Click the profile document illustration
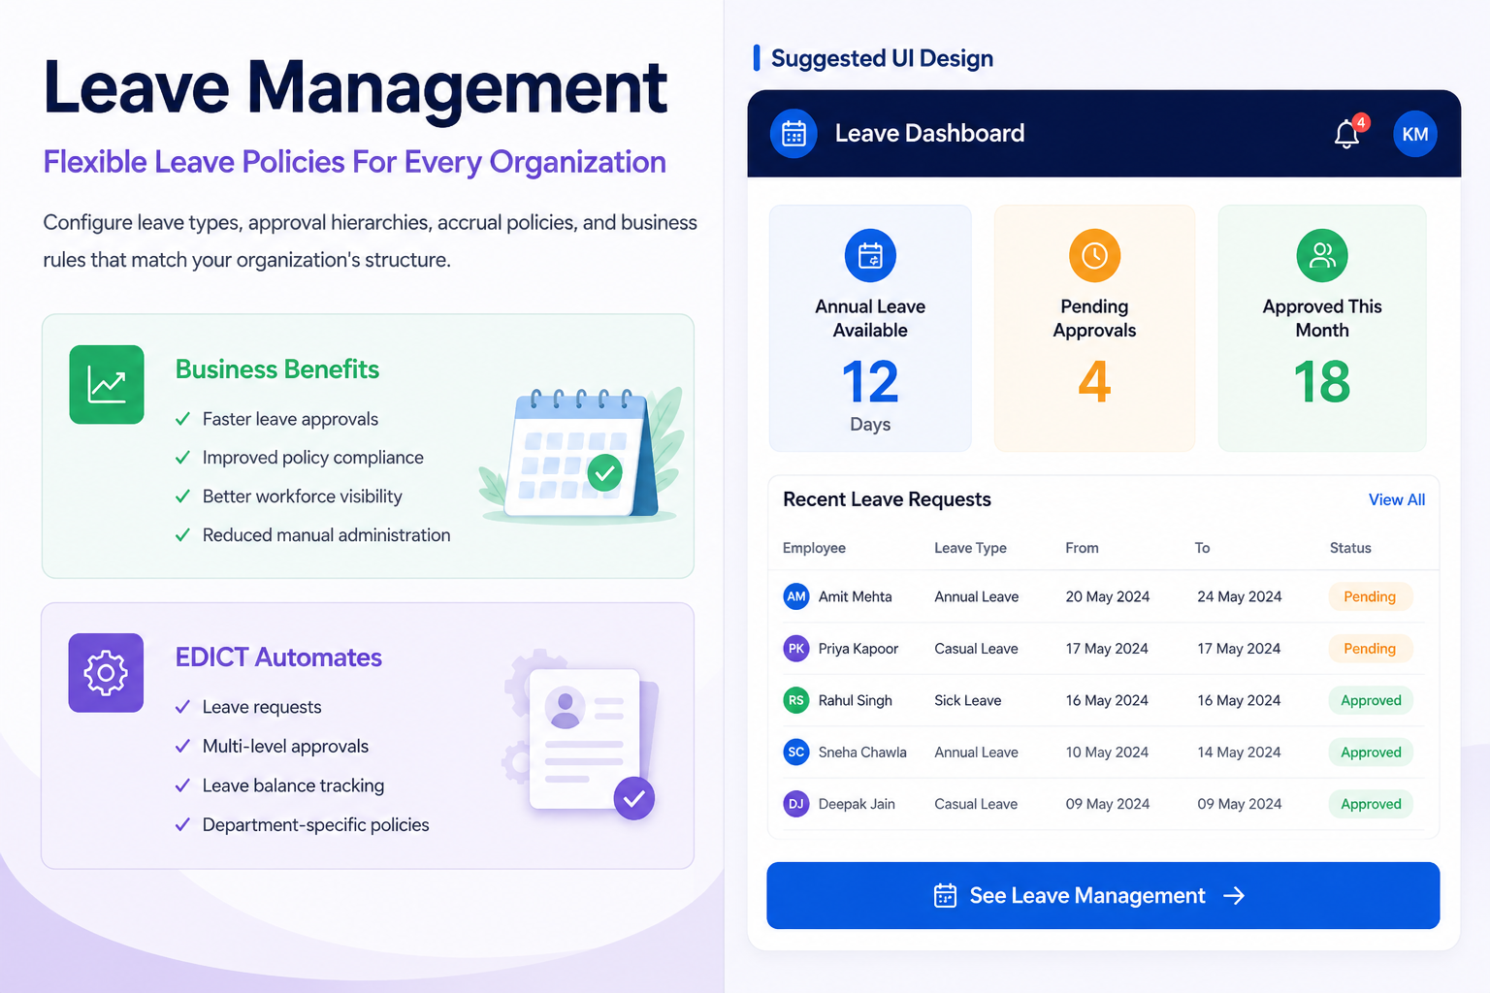Image resolution: width=1490 pixels, height=993 pixels. pos(582,737)
